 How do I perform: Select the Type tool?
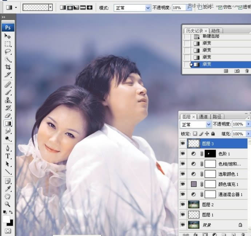click(x=8, y=156)
